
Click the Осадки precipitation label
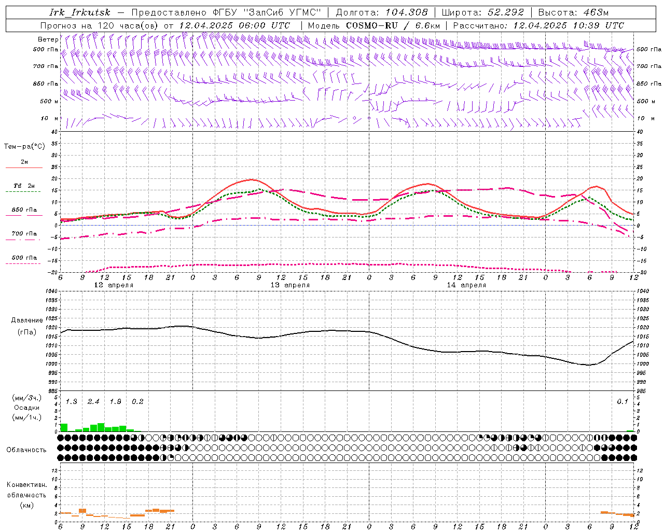click(x=26, y=408)
